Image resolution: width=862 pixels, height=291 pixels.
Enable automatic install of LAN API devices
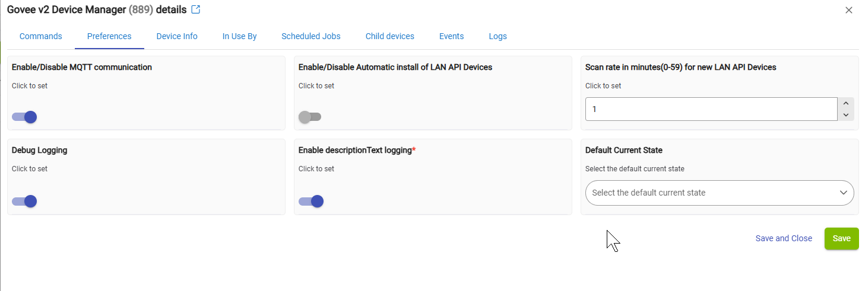click(x=310, y=117)
